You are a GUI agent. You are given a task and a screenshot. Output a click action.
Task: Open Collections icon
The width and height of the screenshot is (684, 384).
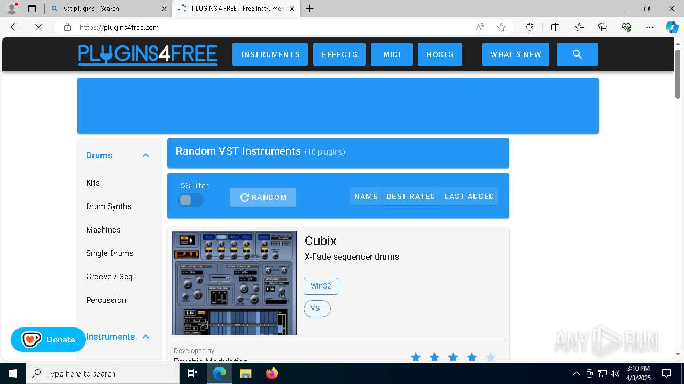(x=603, y=27)
